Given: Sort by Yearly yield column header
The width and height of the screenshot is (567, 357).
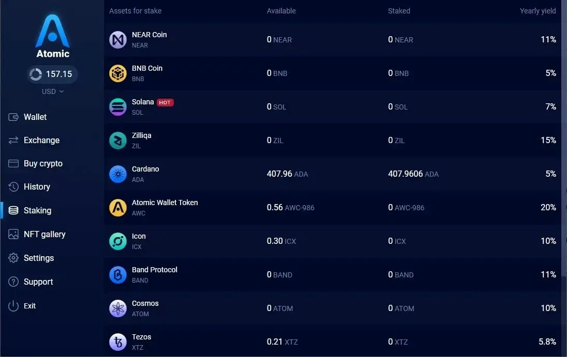Looking at the screenshot, I should pyautogui.click(x=538, y=11).
